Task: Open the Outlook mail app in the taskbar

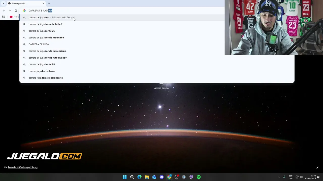Action: [x=154, y=177]
